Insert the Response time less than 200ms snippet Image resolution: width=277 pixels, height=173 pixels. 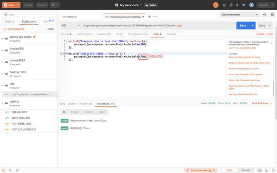click(x=244, y=69)
